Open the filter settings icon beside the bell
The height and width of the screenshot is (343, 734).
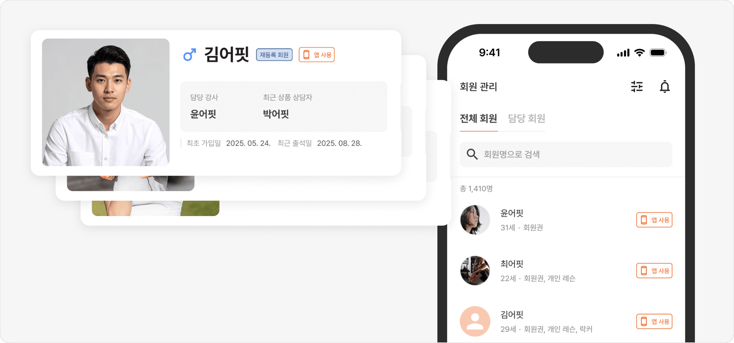[x=637, y=87]
